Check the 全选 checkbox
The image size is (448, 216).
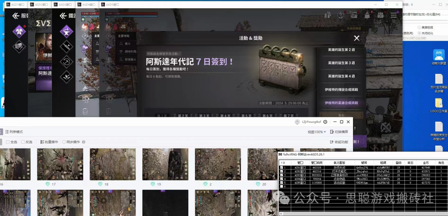click(8, 142)
